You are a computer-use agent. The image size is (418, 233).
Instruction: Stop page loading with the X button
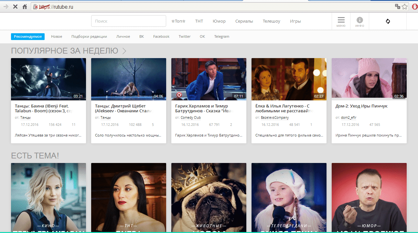(15, 6)
